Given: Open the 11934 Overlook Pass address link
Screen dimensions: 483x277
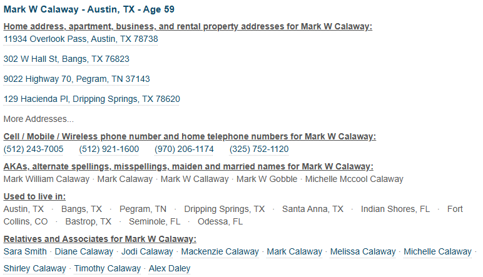Looking at the screenshot, I should (x=81, y=39).
